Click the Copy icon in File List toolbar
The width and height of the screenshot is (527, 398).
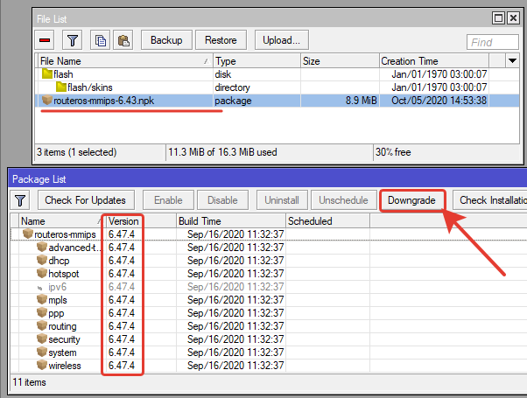point(100,40)
